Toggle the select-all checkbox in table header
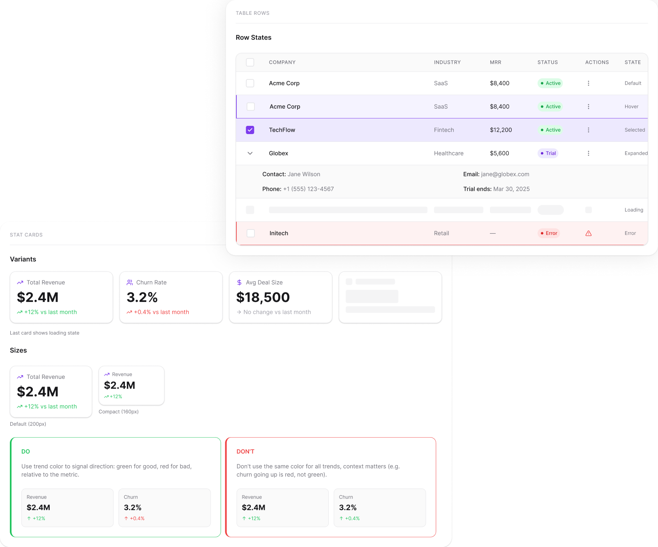 pyautogui.click(x=250, y=63)
